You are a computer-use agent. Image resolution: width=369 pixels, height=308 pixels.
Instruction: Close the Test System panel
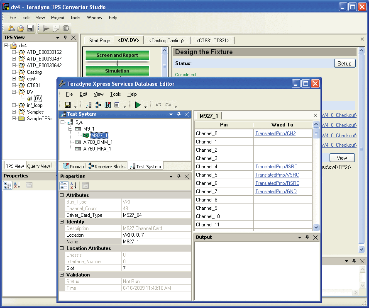point(187,114)
